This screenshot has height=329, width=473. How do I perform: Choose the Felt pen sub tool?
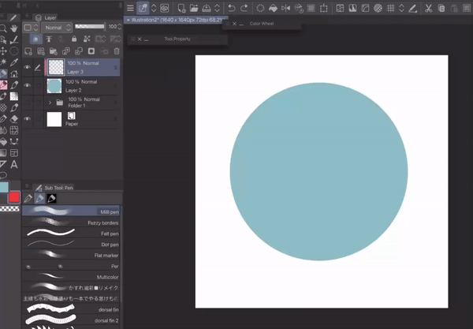point(71,234)
